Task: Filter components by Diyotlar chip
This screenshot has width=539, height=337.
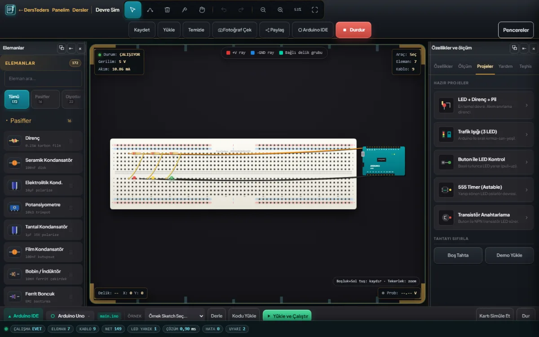Action: (x=73, y=99)
